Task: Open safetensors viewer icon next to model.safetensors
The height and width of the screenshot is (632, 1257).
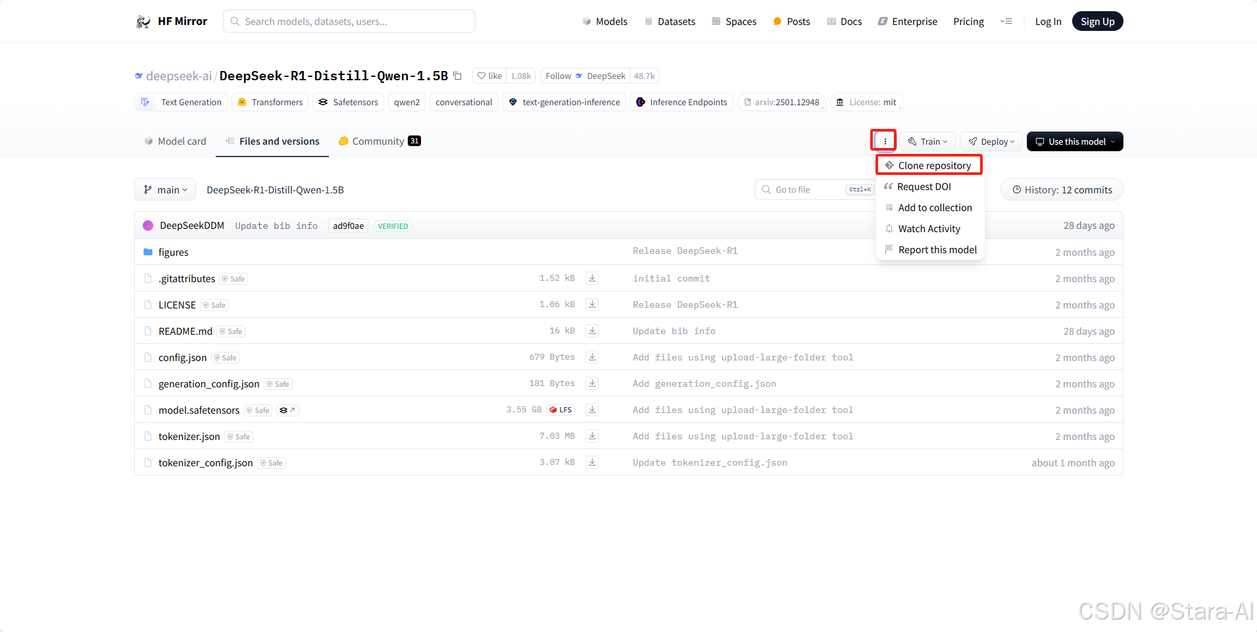Action: [287, 410]
